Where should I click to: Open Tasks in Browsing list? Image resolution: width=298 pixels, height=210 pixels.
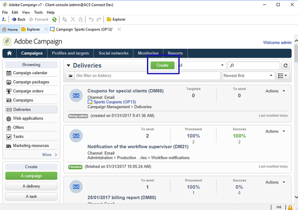click(31, 137)
